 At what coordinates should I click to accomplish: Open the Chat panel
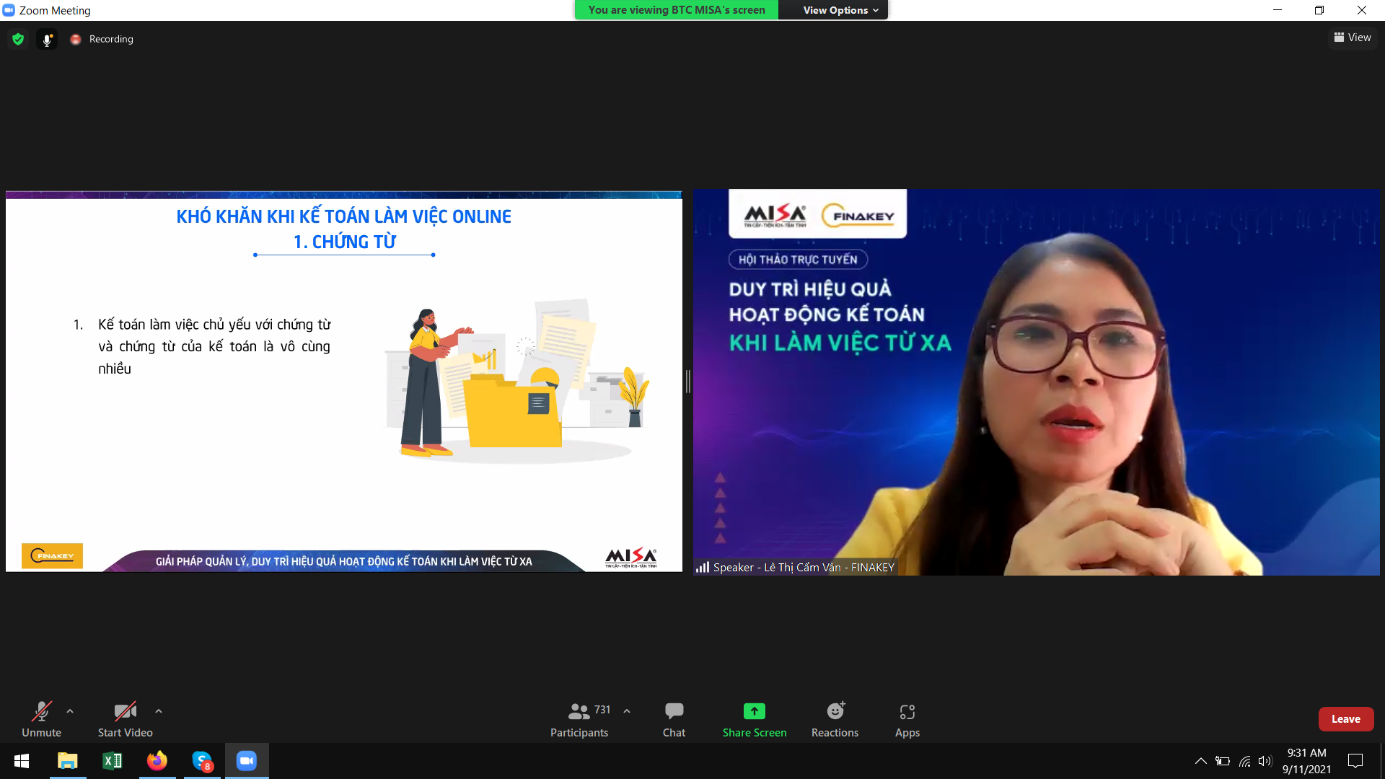[674, 719]
